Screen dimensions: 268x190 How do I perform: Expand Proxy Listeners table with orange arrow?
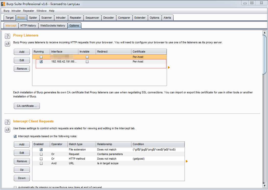[x=169, y=67]
